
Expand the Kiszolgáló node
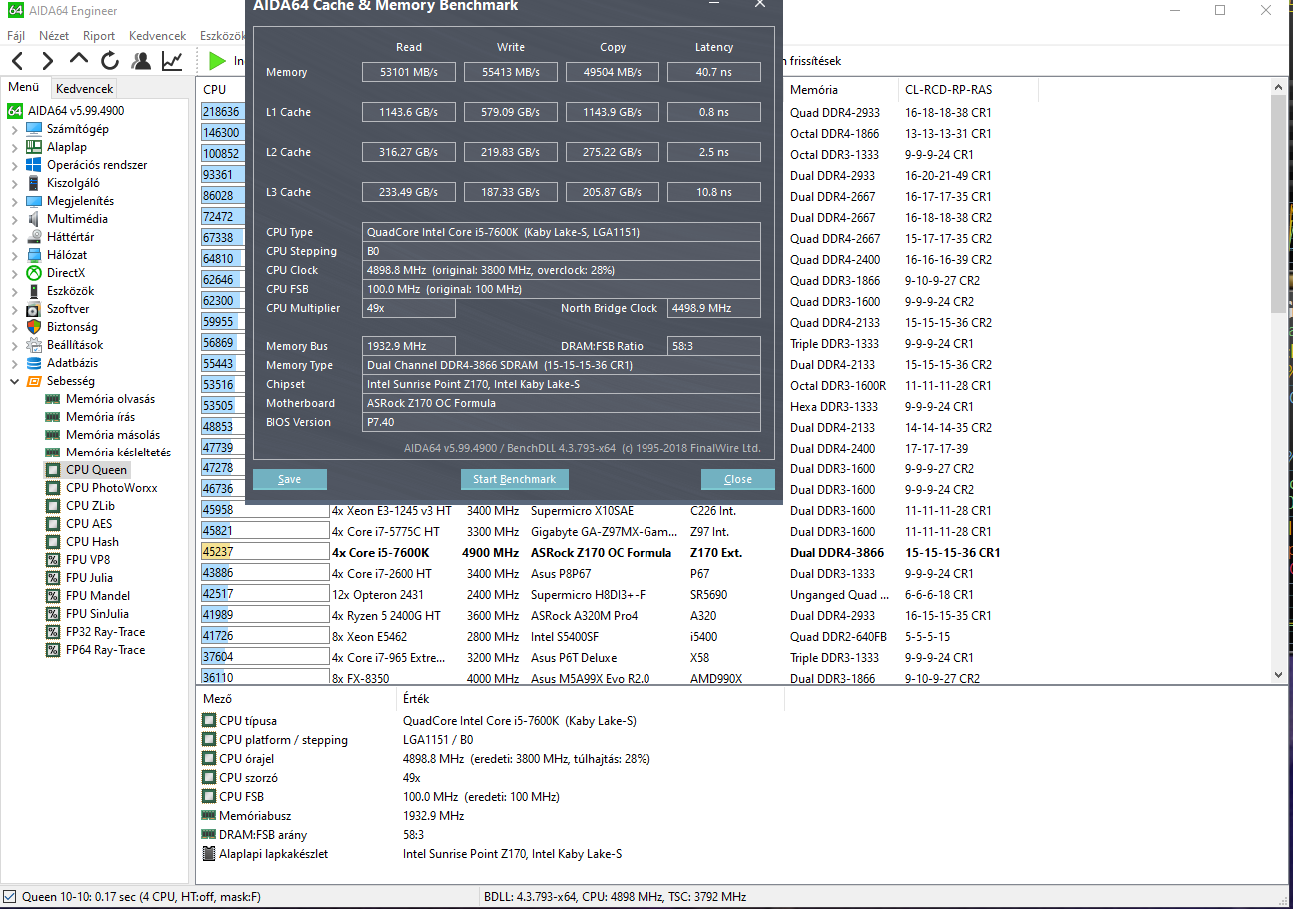pyautogui.click(x=14, y=183)
